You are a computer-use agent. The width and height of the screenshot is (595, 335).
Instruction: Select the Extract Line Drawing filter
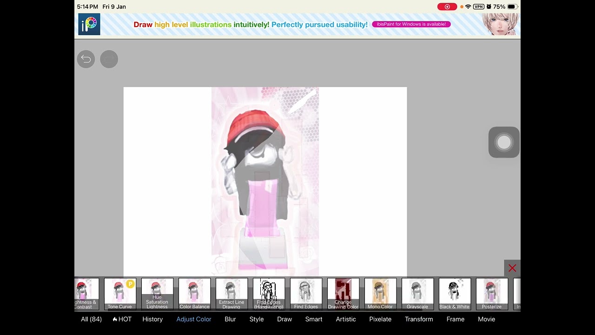tap(231, 294)
